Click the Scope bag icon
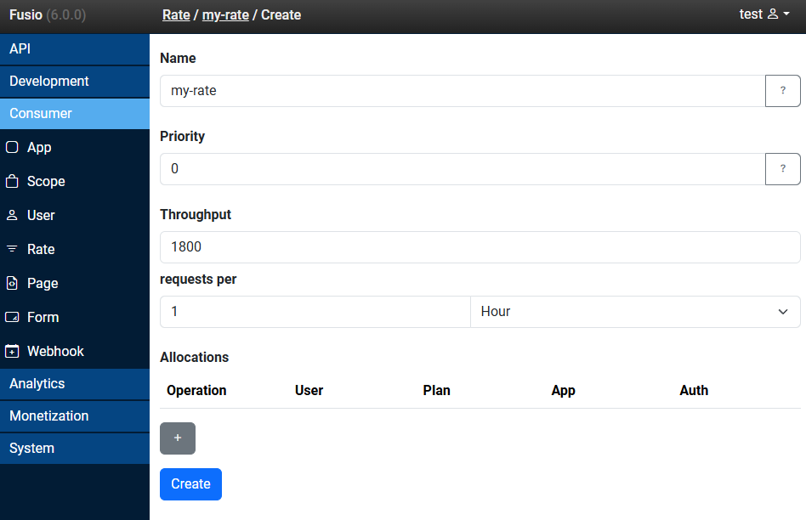Viewport: 806px width, 520px height. pos(12,181)
